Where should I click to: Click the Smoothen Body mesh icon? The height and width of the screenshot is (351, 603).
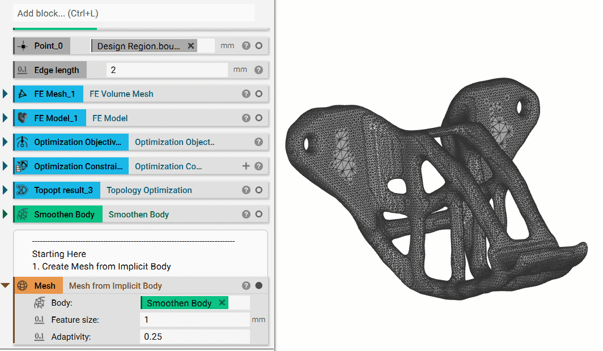(x=23, y=214)
